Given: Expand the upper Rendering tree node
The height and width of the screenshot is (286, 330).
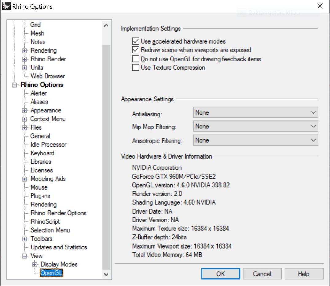Looking at the screenshot, I should 24,51.
